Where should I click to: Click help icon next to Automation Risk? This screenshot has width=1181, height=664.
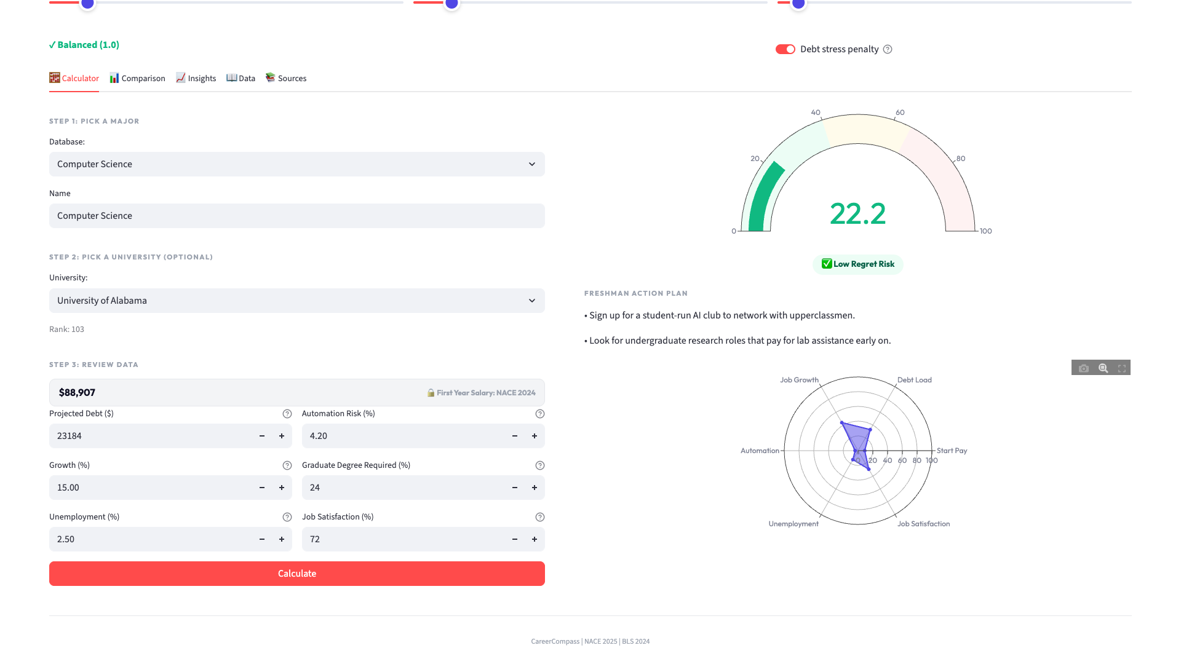[x=539, y=414]
